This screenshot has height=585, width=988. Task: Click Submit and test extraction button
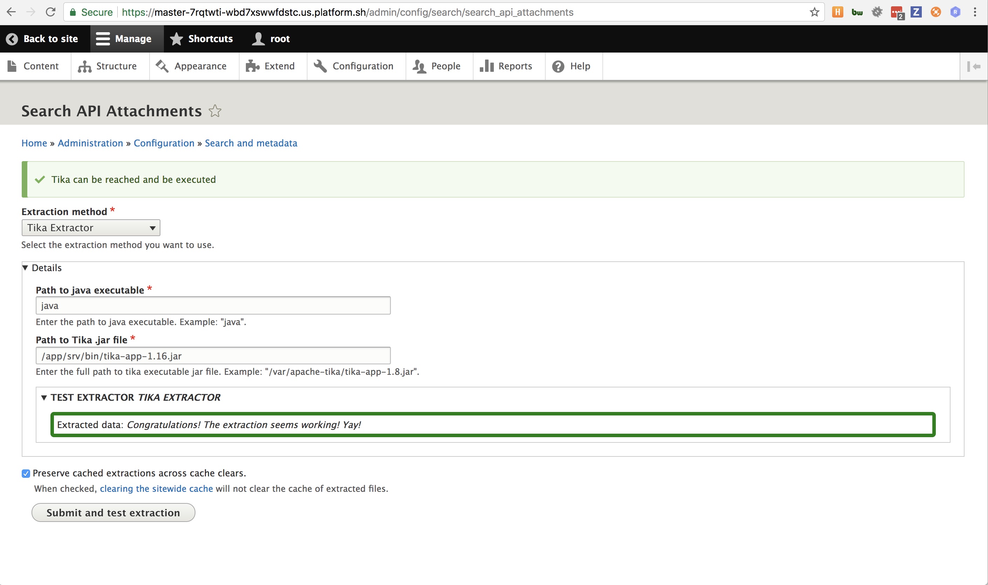[x=113, y=512]
